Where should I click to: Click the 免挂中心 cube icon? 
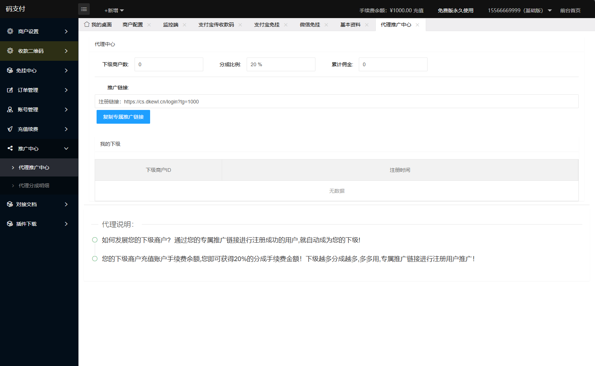tap(10, 70)
